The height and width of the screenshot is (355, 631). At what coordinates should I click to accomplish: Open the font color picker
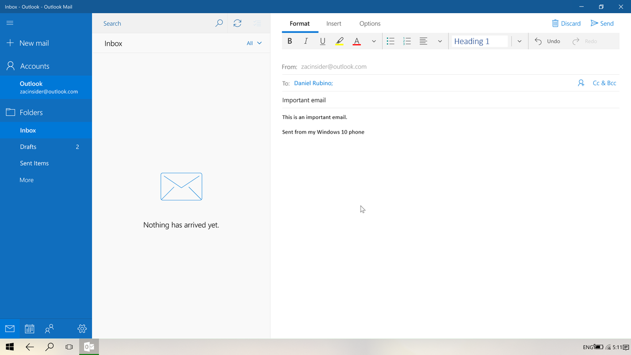357,40
